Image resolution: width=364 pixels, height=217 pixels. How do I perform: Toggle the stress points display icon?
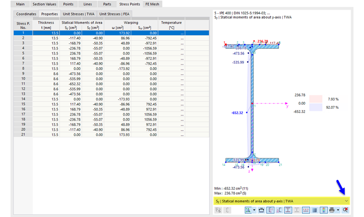click(x=288, y=210)
